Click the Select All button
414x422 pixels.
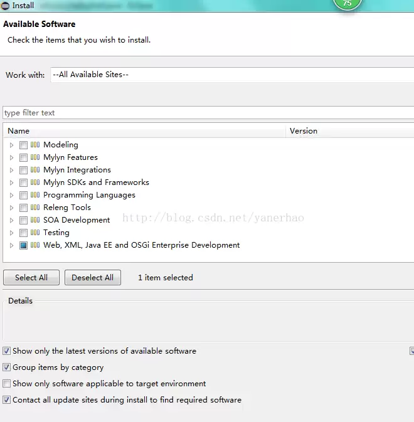click(31, 278)
